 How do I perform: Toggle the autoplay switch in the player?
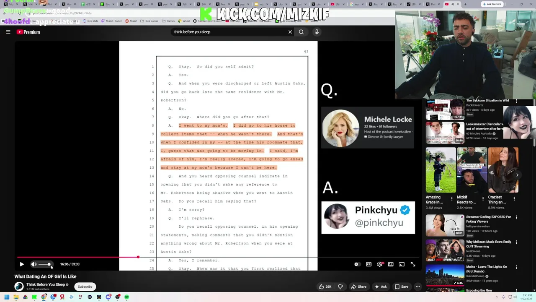coord(357,264)
